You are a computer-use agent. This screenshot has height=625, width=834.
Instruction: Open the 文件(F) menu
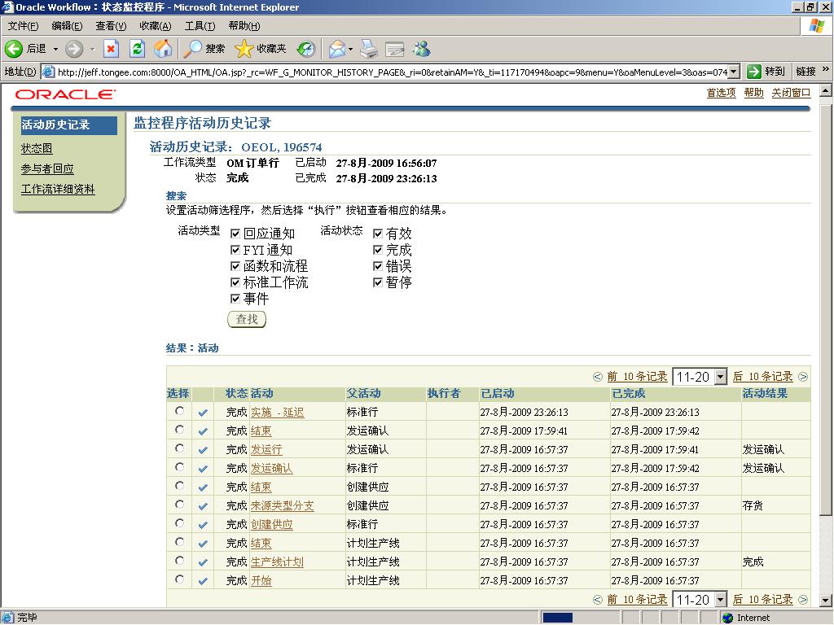pyautogui.click(x=23, y=26)
